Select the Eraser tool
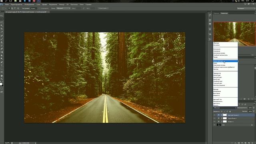This screenshot has width=256, height=144. click(2, 49)
